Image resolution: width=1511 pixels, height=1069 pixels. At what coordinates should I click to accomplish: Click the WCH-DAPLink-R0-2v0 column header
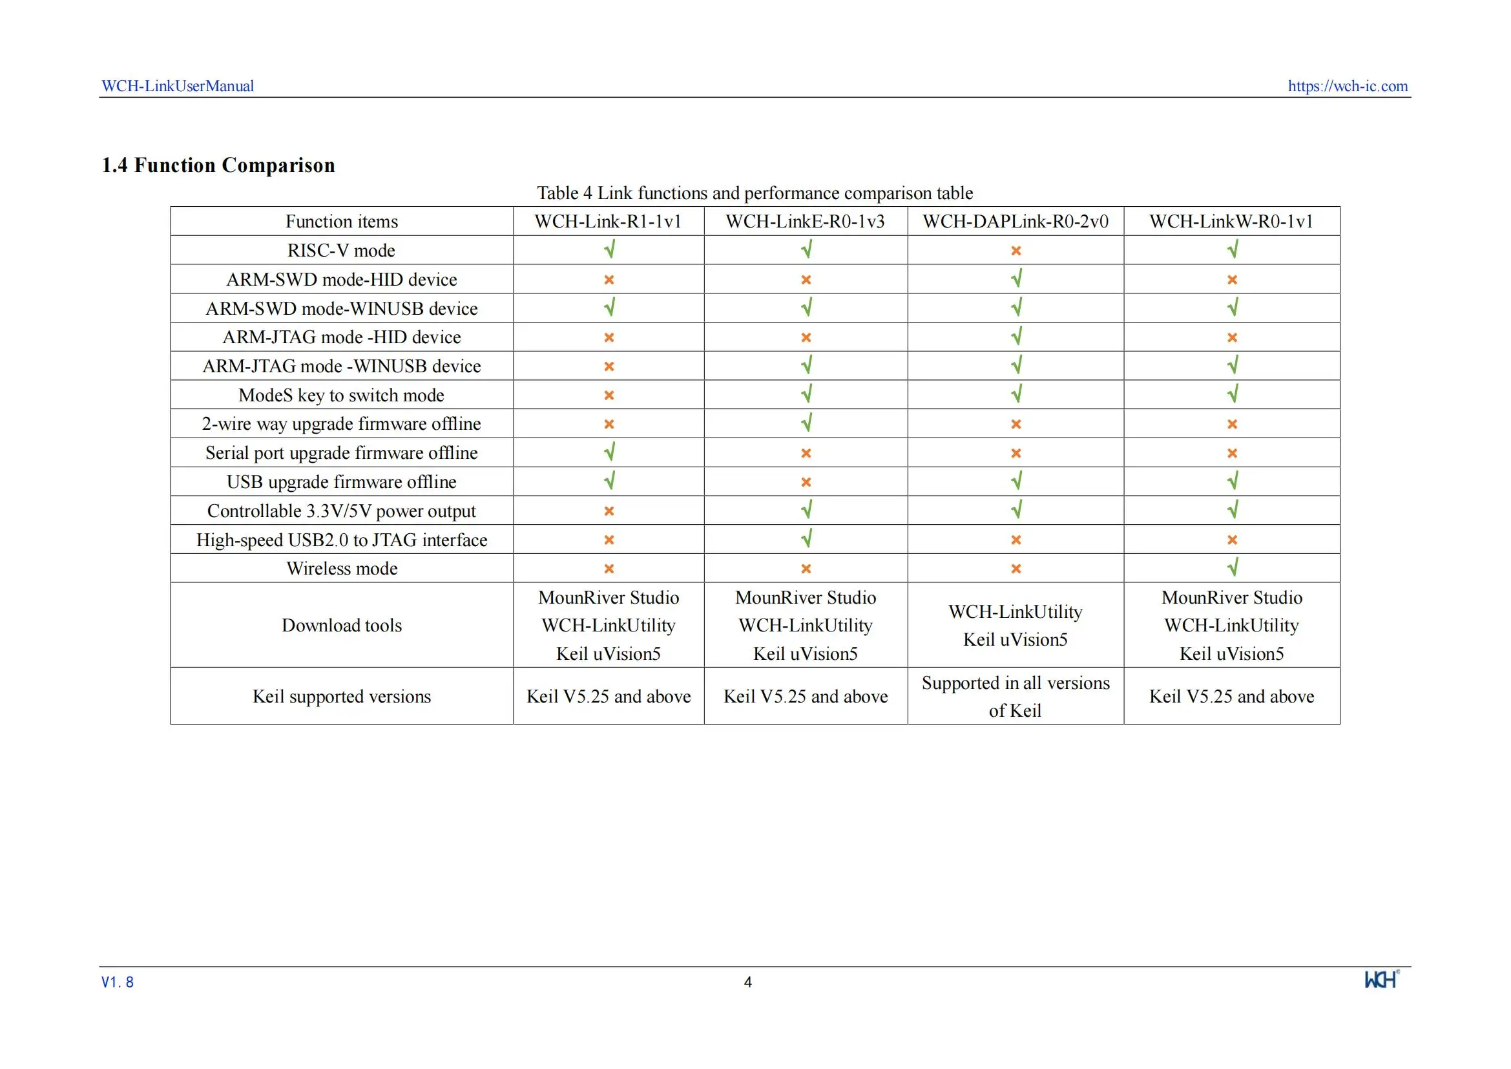click(x=1015, y=221)
